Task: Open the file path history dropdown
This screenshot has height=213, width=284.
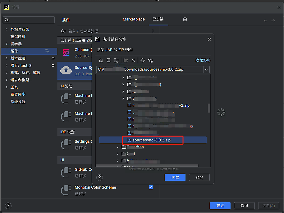Action: tap(206, 70)
